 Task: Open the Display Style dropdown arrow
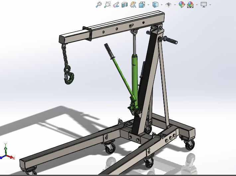point(162,5)
